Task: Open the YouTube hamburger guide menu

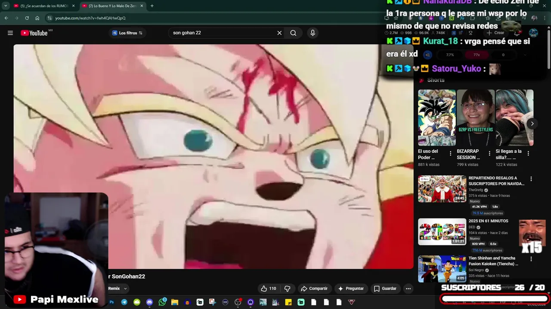Action: tap(10, 33)
